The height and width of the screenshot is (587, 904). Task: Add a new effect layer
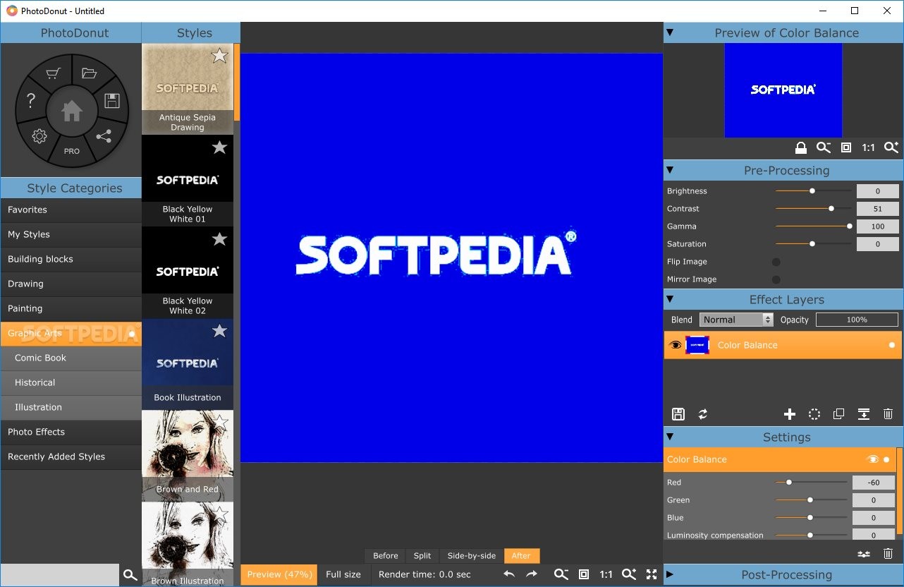[x=790, y=414]
